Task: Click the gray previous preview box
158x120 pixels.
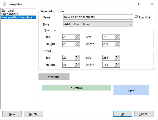Action: (54, 77)
